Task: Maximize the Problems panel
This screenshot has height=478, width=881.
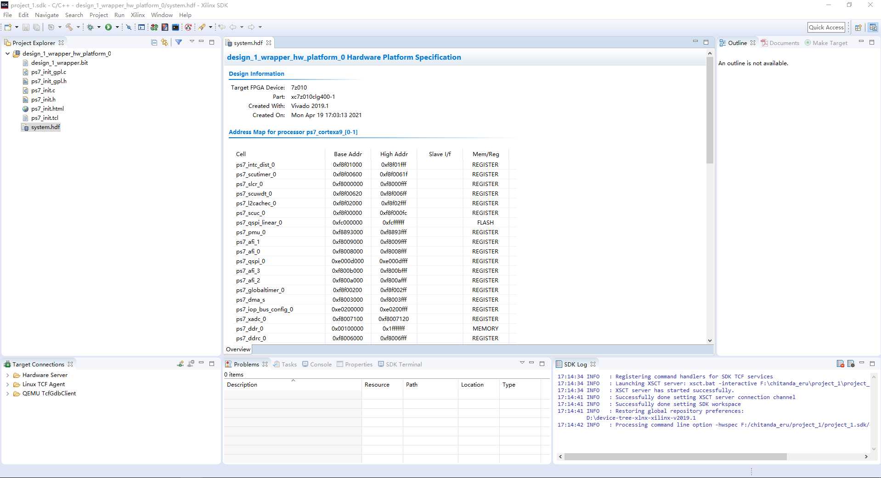Action: 542,363
